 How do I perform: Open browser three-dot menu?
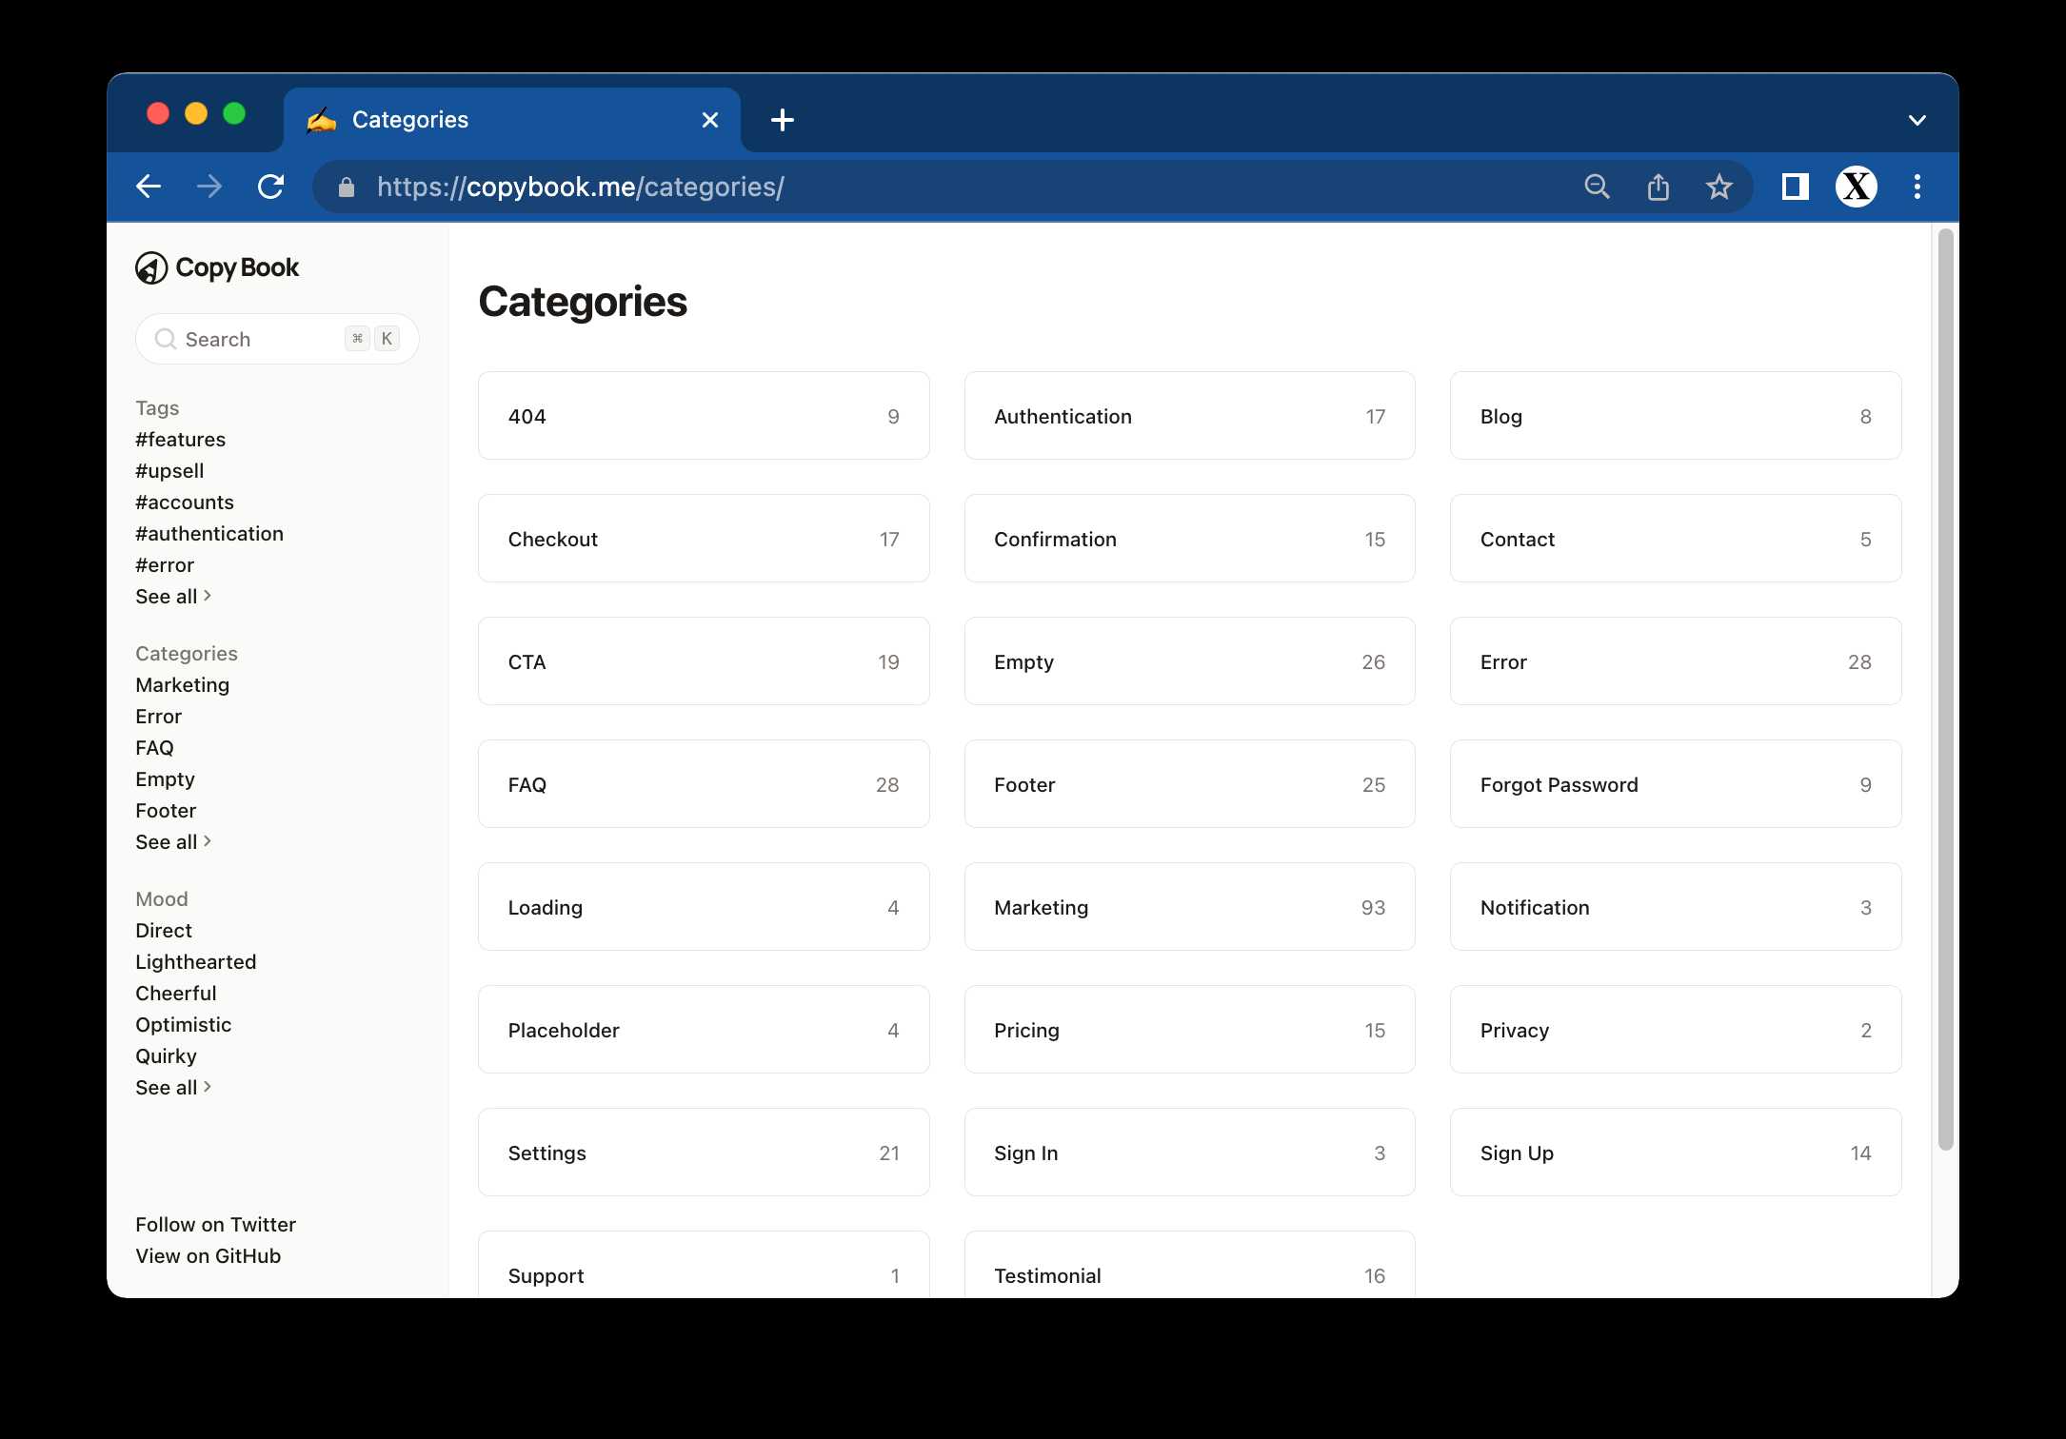pos(1917,187)
